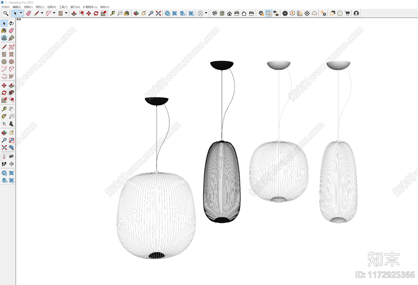
Task: Open the 帮助(H) menu
Action: tap(105, 7)
